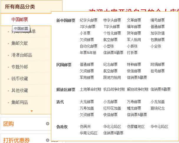Click the plus icon beside 打折优惠券
179x143 pixels.
[47, 140]
